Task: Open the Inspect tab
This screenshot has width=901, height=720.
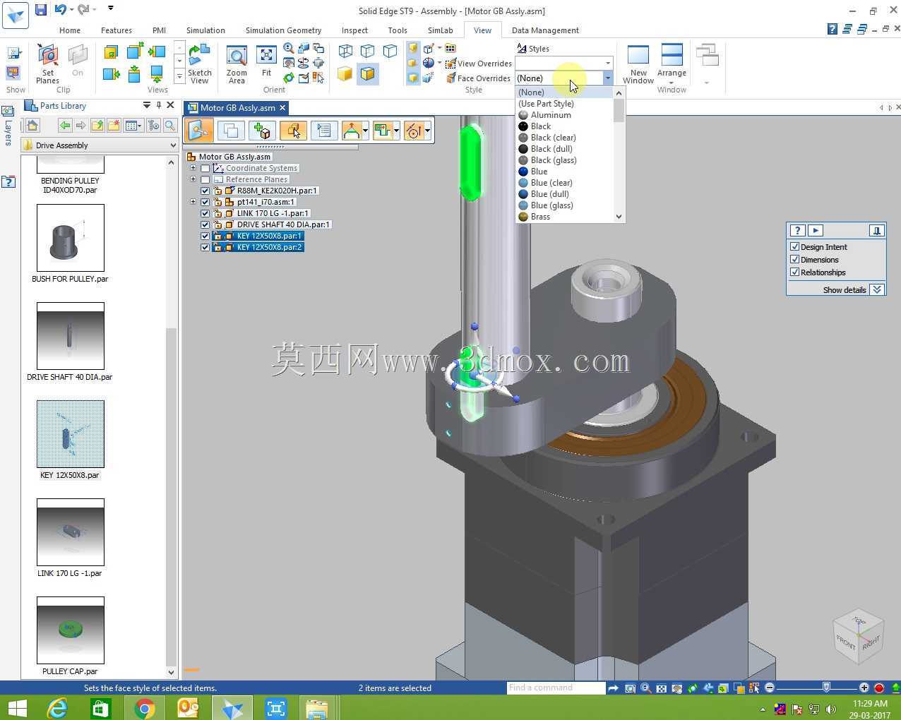Action: 354,30
